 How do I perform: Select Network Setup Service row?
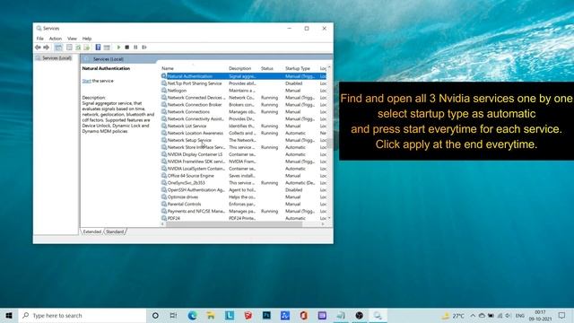[243, 140]
